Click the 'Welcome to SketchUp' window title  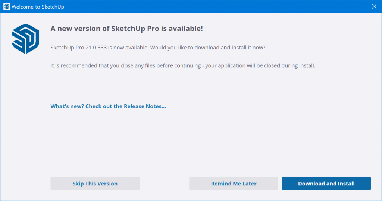(38, 7)
